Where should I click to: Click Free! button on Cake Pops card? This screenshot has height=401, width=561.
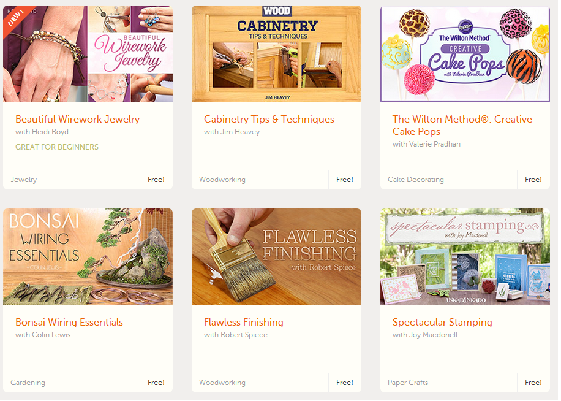click(533, 180)
